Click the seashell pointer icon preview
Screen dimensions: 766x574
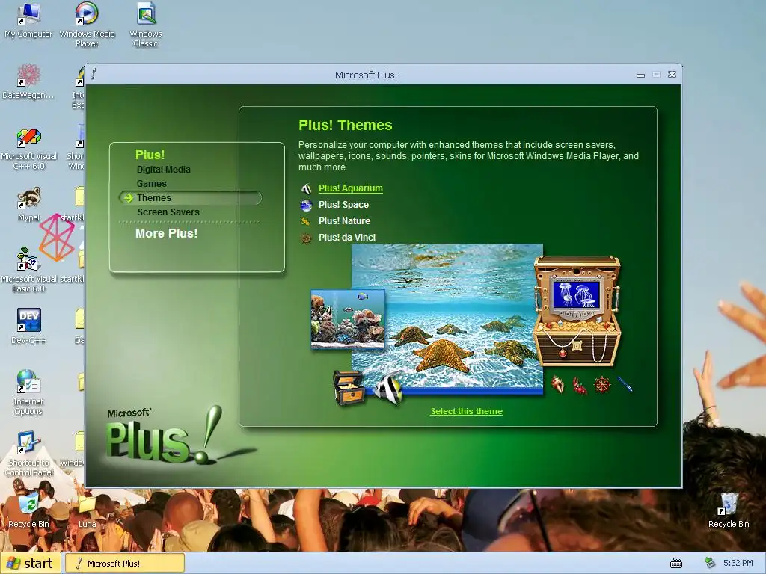[x=558, y=384]
